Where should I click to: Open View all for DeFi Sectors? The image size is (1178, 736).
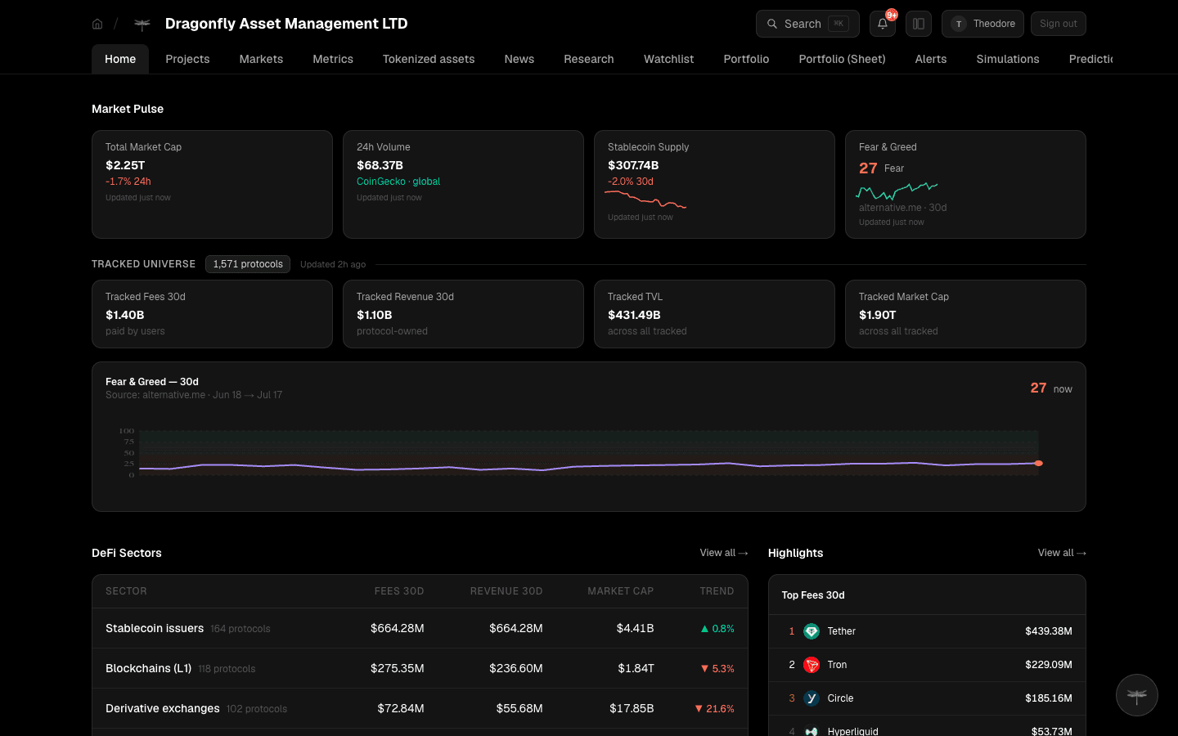724,553
